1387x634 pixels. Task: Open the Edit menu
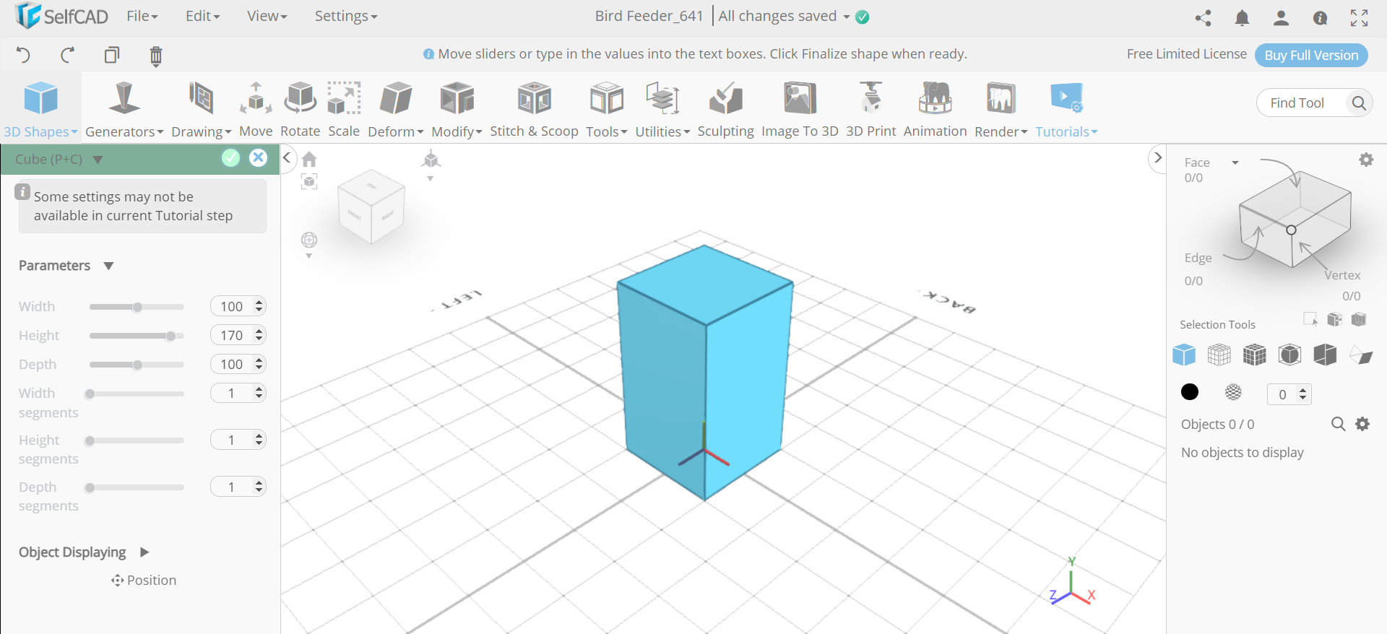pyautogui.click(x=202, y=16)
